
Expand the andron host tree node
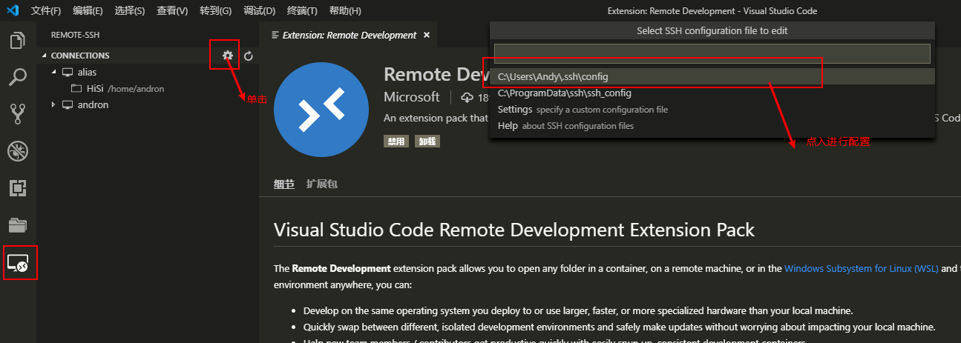(53, 104)
